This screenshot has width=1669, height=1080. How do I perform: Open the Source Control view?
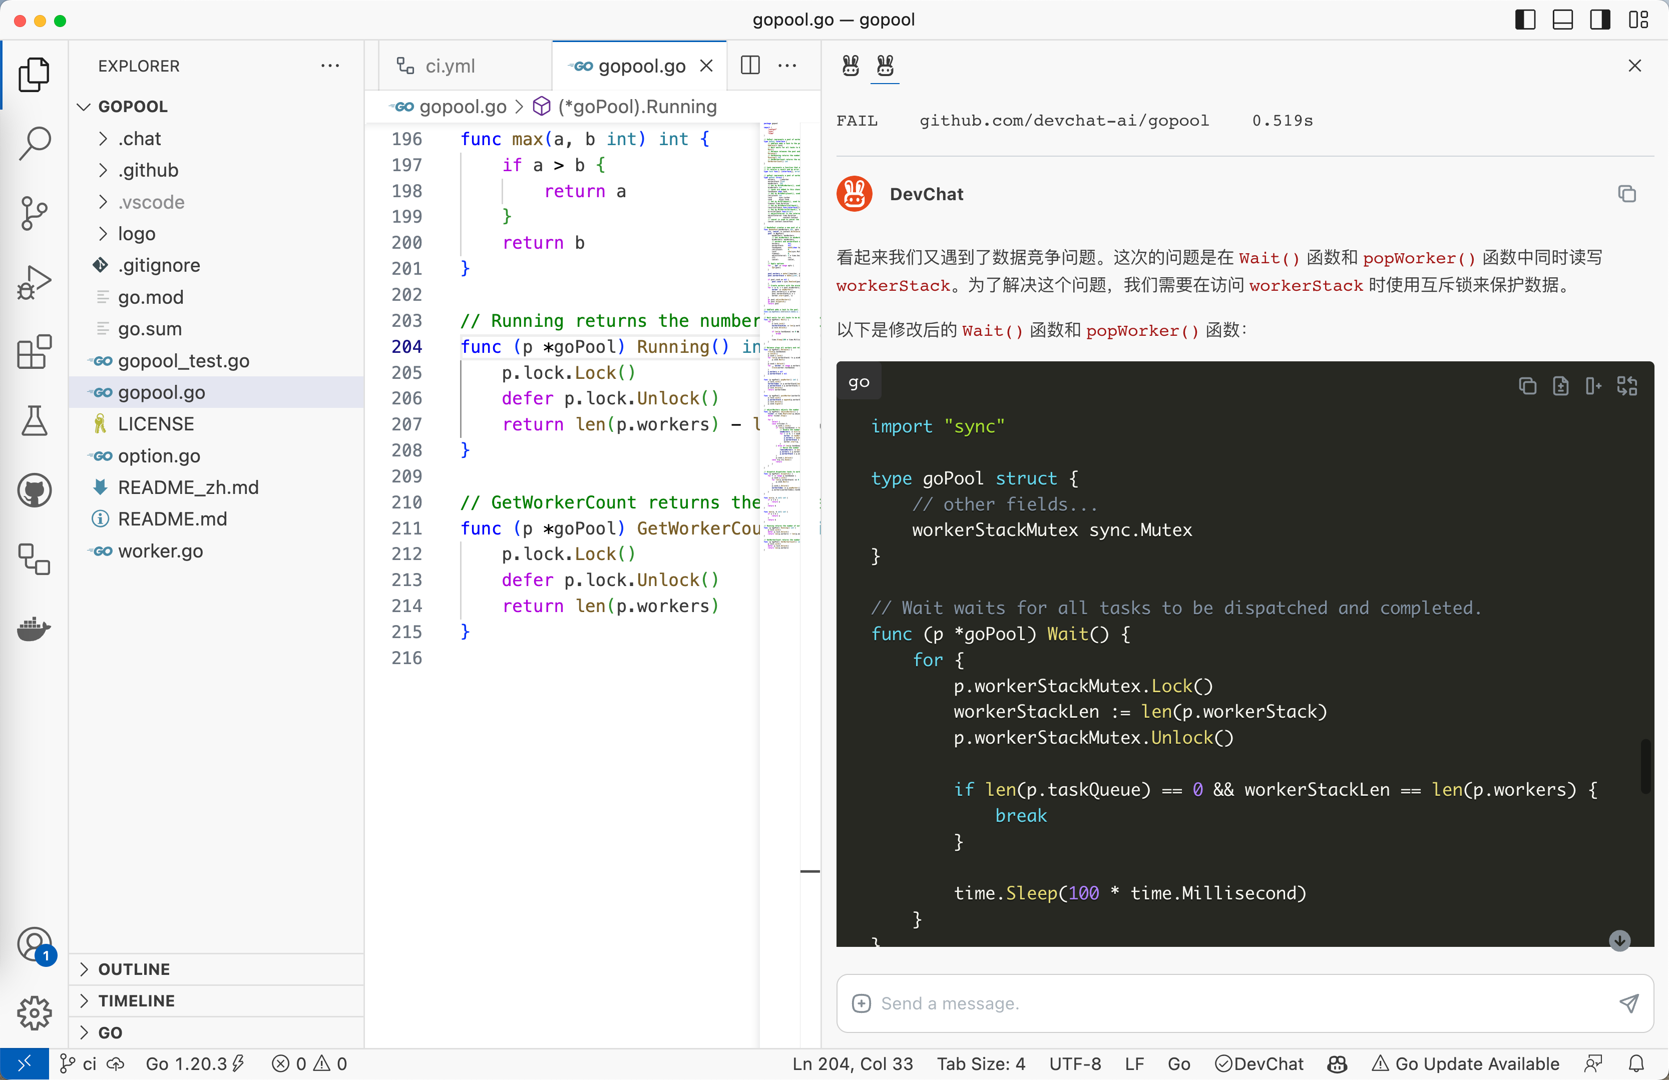(x=34, y=212)
